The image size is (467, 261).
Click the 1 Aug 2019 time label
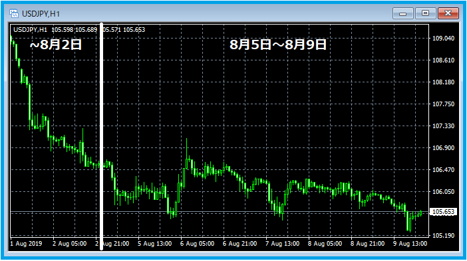[26, 244]
